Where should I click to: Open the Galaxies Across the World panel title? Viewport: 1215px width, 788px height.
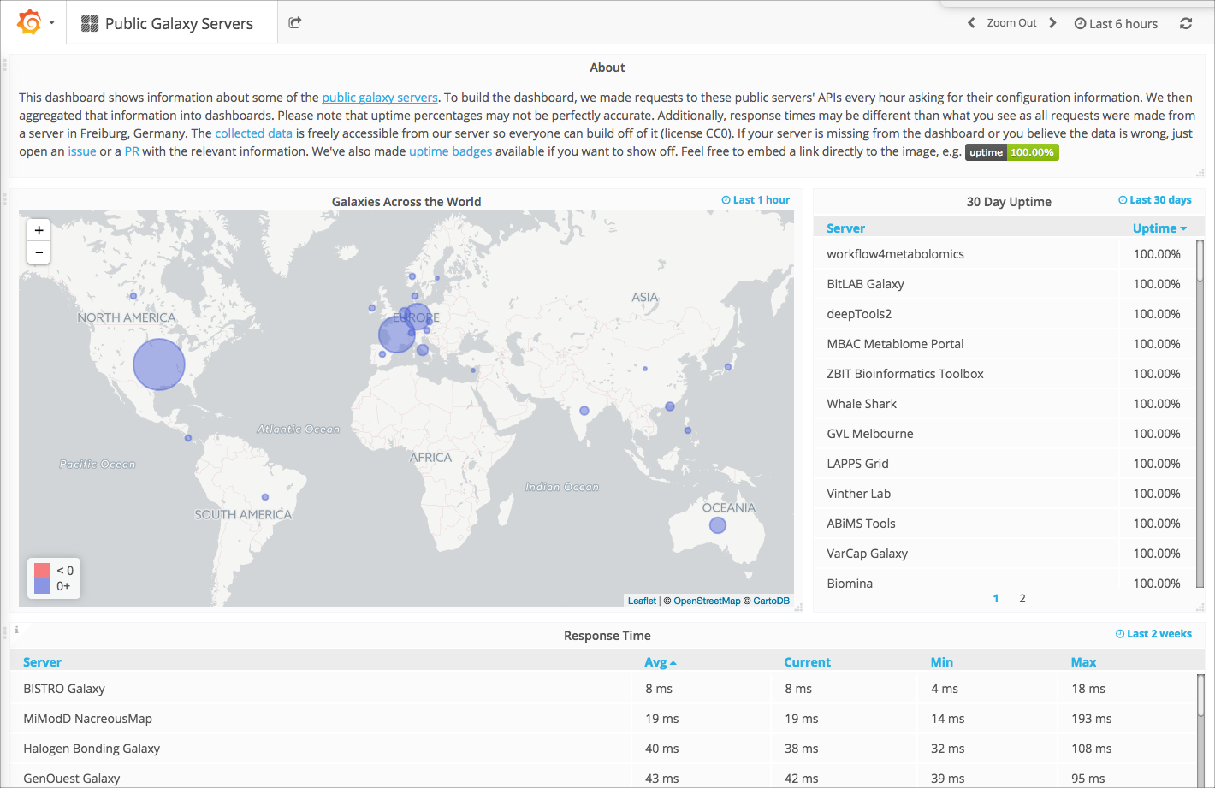[x=406, y=202]
